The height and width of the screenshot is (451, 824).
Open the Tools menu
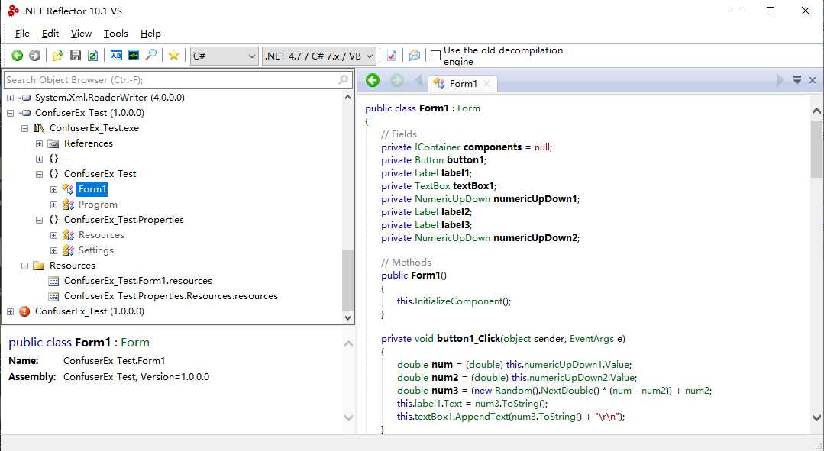pyautogui.click(x=115, y=33)
